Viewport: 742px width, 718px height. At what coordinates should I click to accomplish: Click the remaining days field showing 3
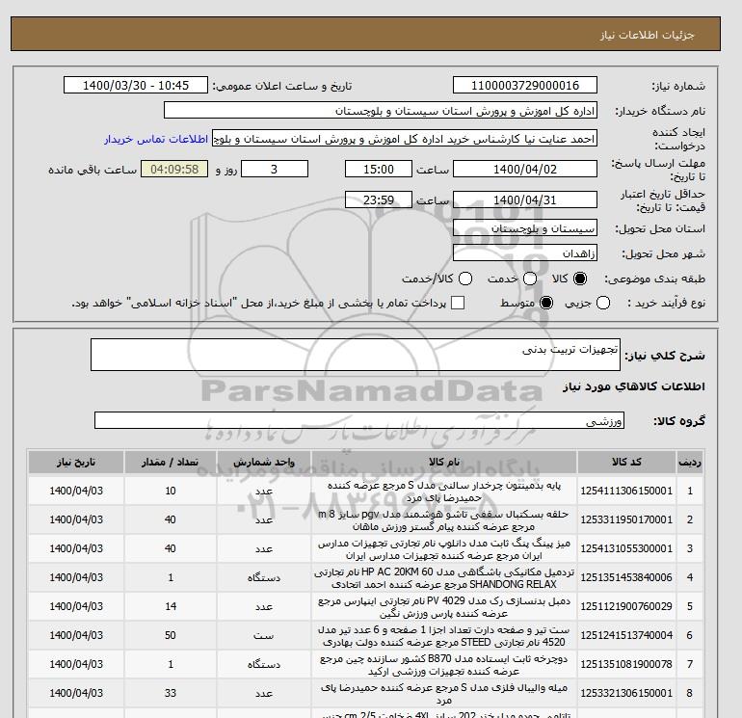click(275, 169)
